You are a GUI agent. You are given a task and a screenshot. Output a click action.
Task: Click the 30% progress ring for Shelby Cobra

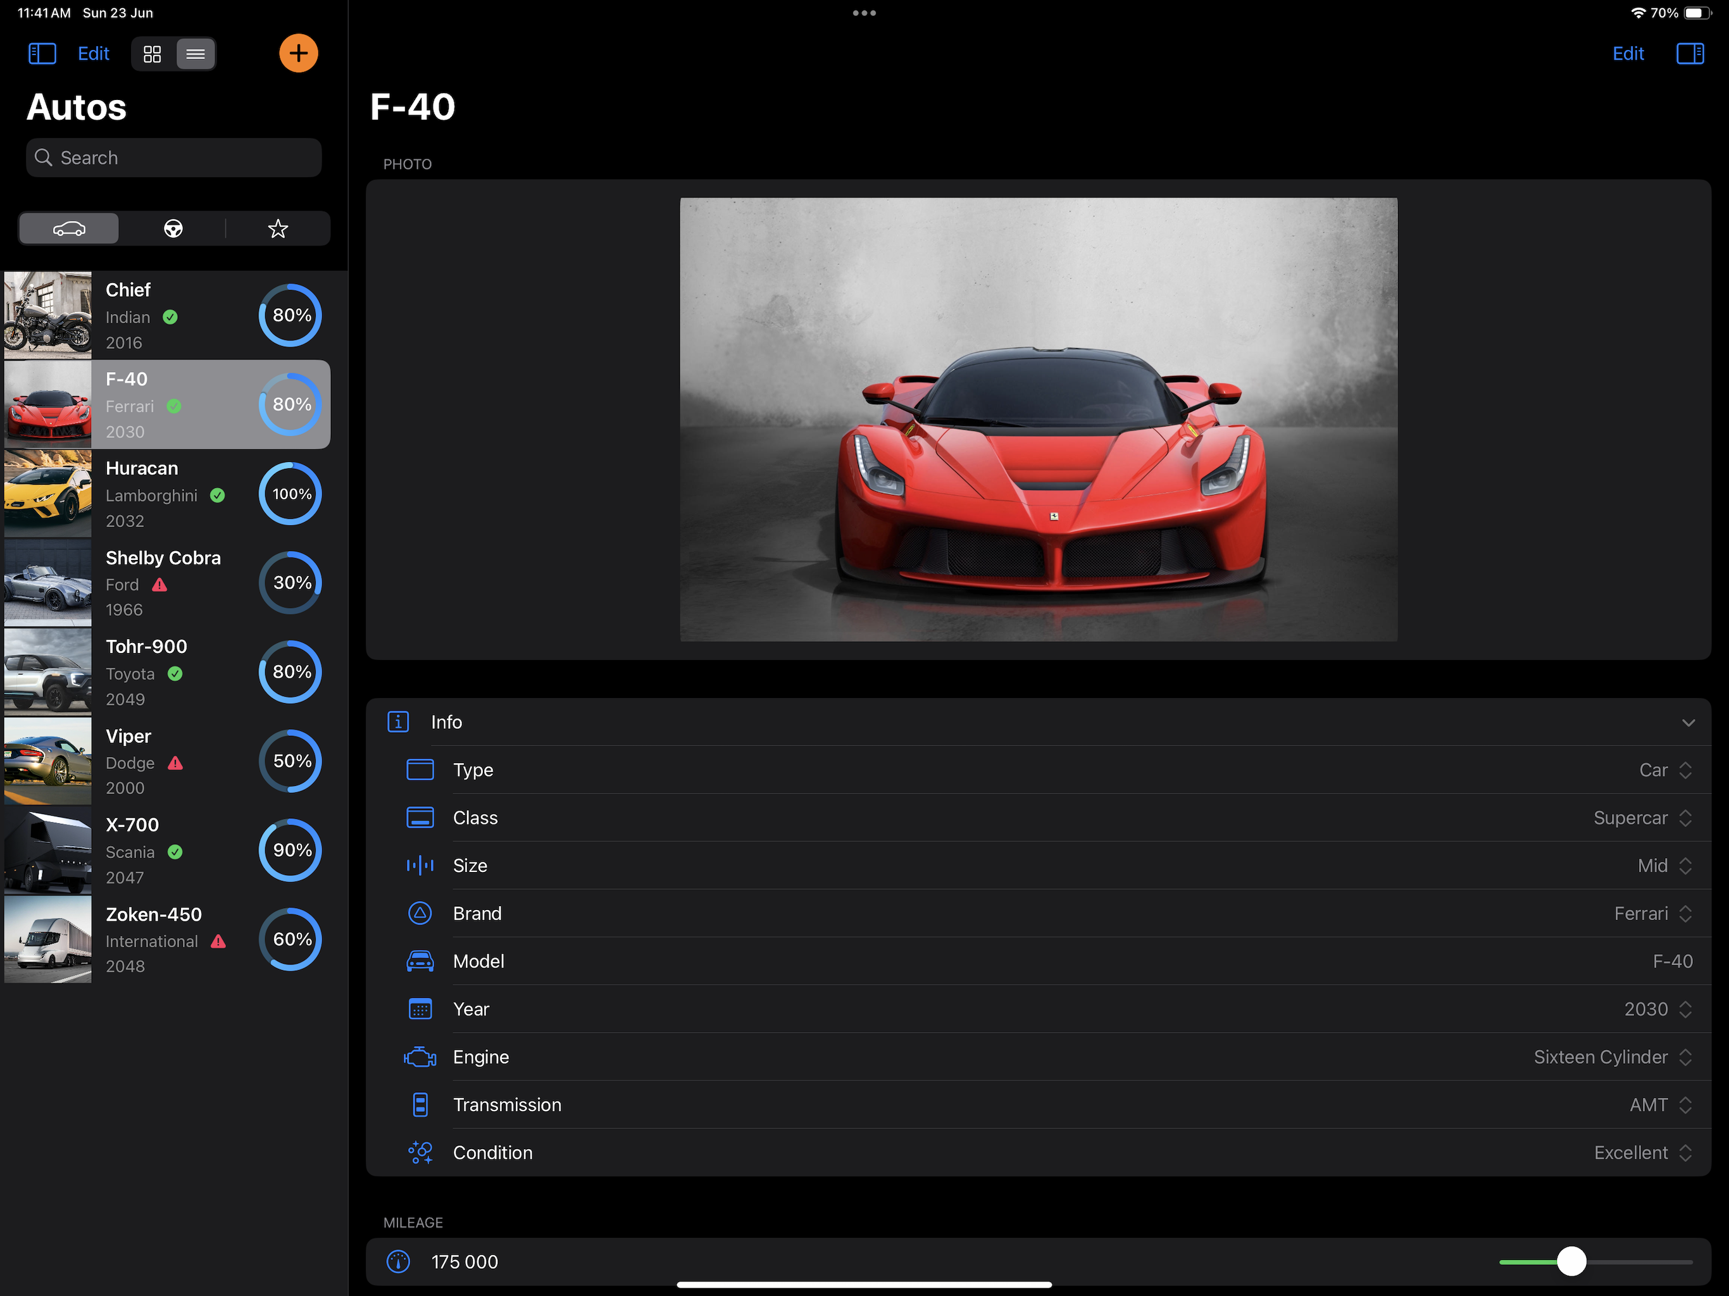pyautogui.click(x=290, y=583)
